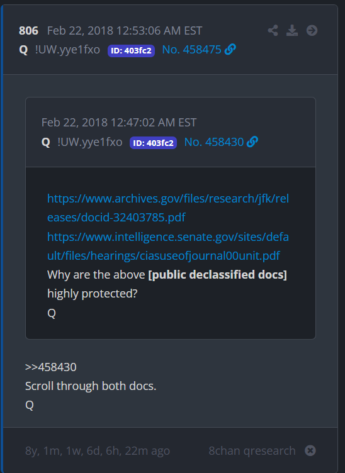Click the quoted post's ID: 403fc2 badge
Viewport: 345px width, 473px height.
(x=154, y=143)
